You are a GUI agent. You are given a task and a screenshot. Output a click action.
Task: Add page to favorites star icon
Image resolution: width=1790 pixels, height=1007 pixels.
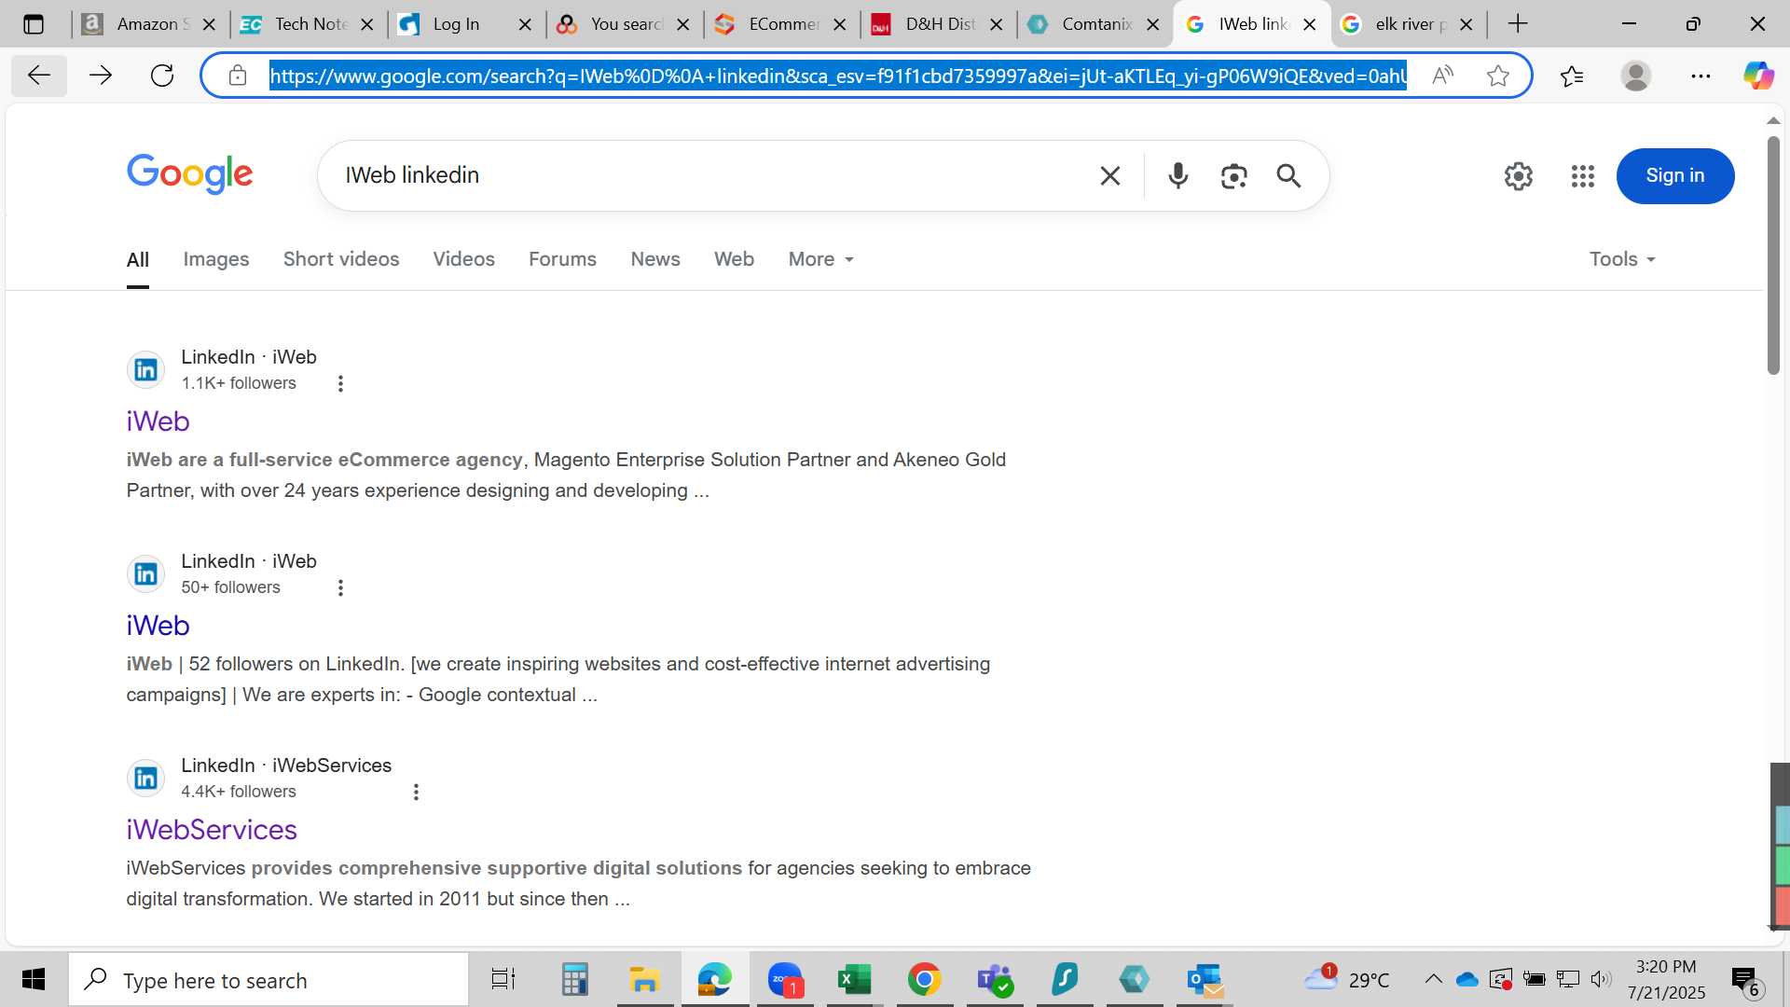[1498, 76]
